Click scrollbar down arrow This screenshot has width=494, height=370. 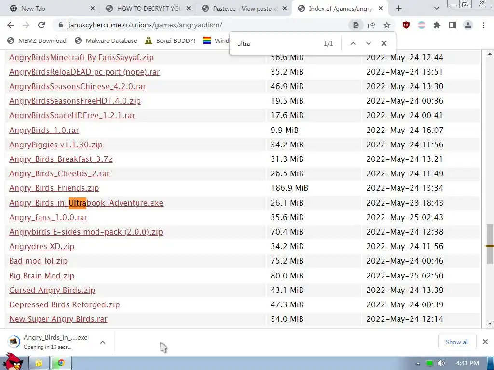coord(490,324)
